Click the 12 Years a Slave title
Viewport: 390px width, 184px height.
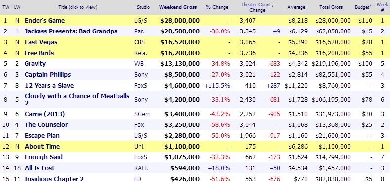click(49, 85)
